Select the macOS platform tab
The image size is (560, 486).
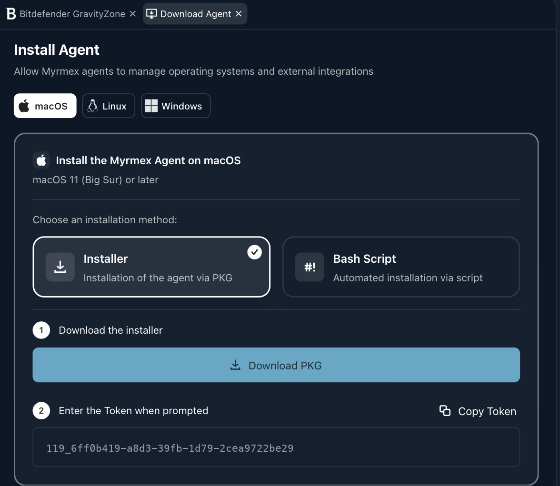(x=45, y=106)
